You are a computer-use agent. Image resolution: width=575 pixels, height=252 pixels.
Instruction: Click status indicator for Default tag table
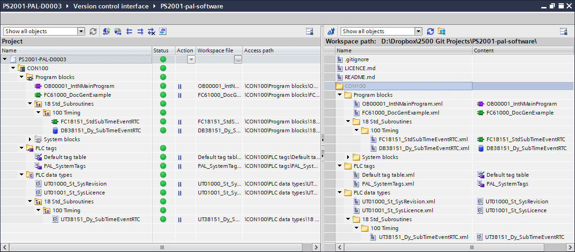[x=163, y=157]
